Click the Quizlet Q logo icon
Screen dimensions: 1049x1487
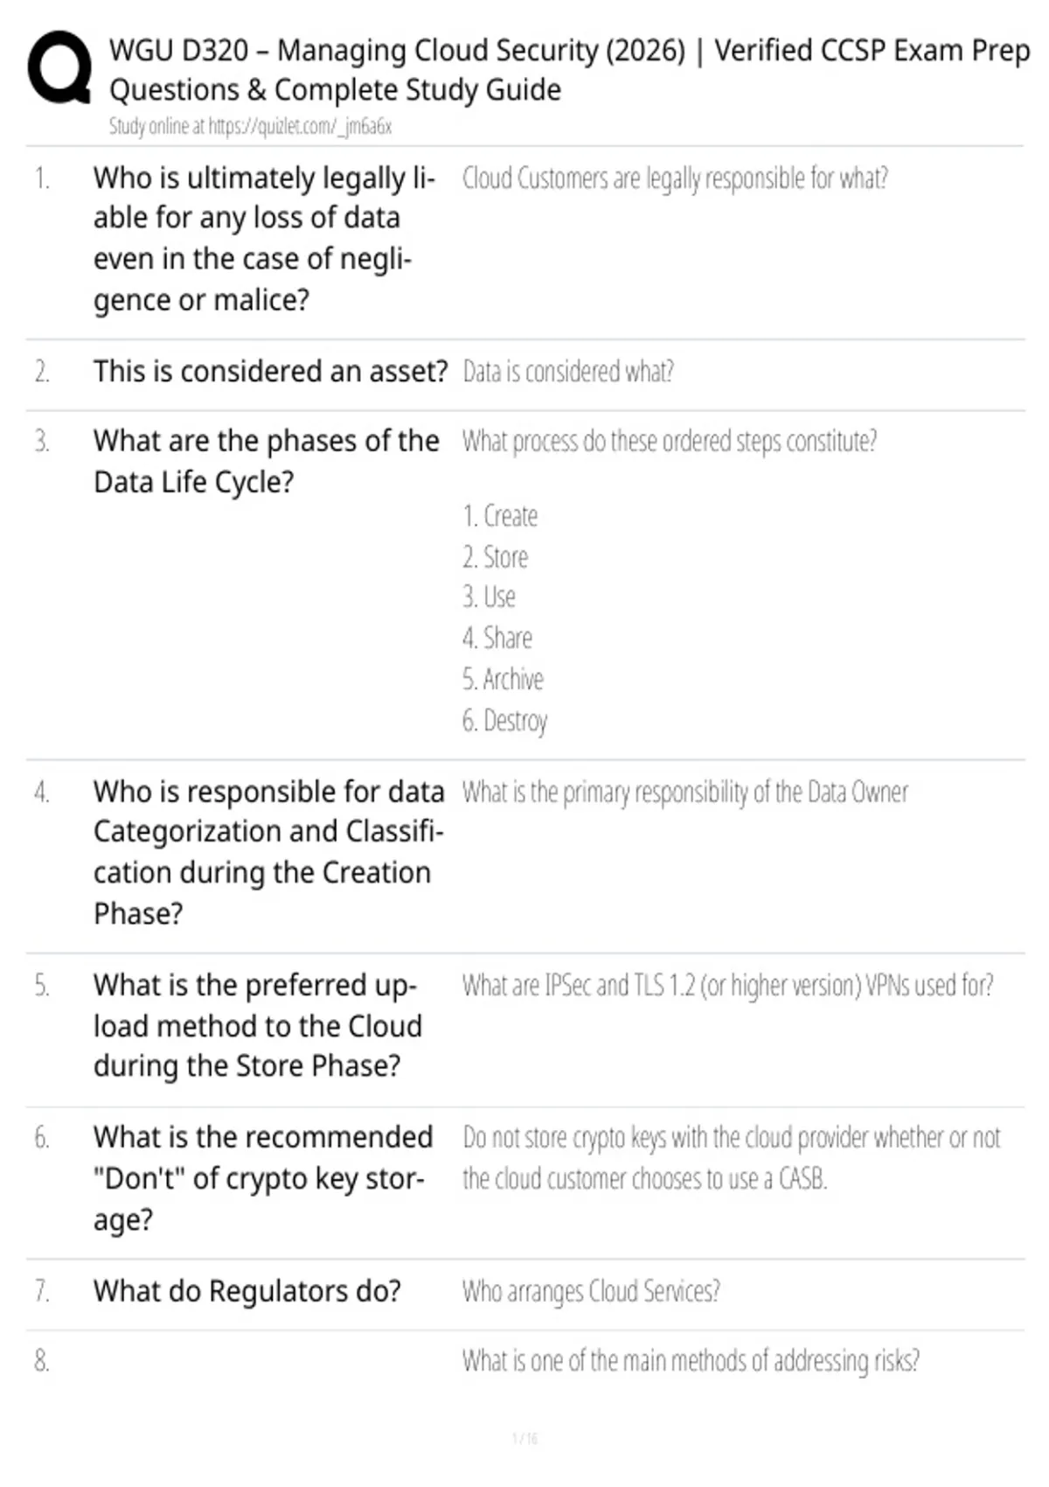(59, 67)
